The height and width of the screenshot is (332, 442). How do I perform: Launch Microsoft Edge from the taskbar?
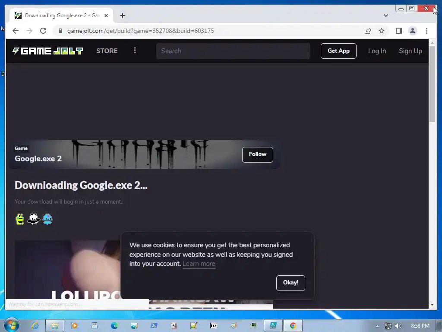(x=114, y=326)
